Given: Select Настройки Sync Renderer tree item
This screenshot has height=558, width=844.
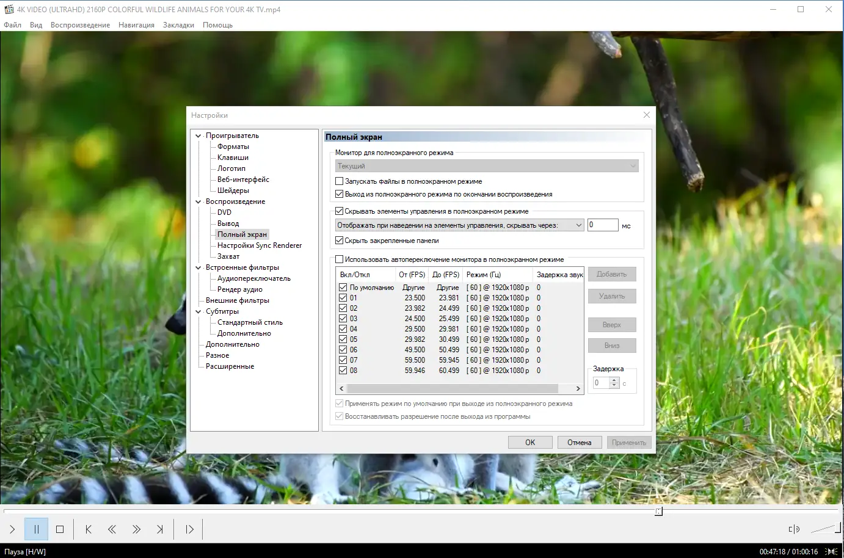Looking at the screenshot, I should (260, 245).
